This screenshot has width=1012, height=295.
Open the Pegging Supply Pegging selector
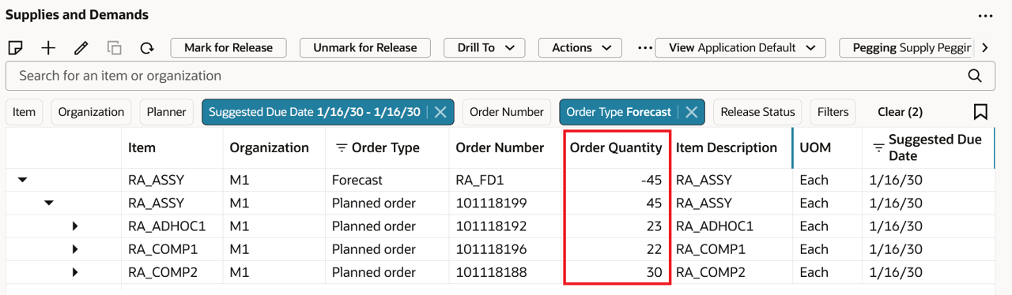(907, 47)
